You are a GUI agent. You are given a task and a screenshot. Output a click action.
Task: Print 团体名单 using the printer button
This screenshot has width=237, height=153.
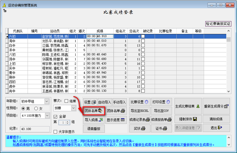click(116, 110)
